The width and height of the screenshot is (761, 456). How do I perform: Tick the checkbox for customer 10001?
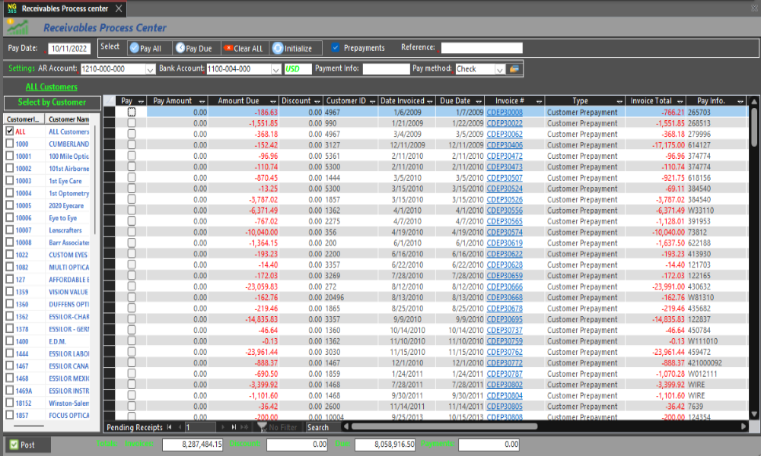point(9,157)
